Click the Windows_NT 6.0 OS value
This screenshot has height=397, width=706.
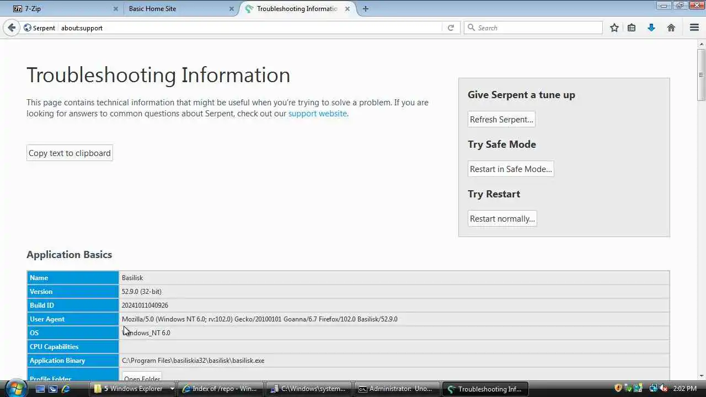pyautogui.click(x=146, y=333)
